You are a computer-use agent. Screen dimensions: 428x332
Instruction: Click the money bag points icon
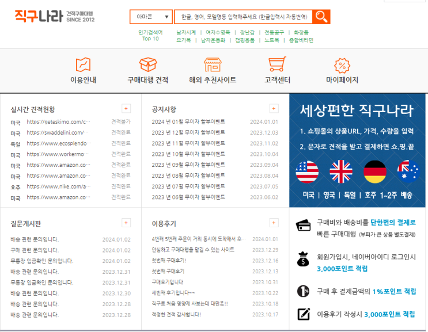[x=303, y=259]
